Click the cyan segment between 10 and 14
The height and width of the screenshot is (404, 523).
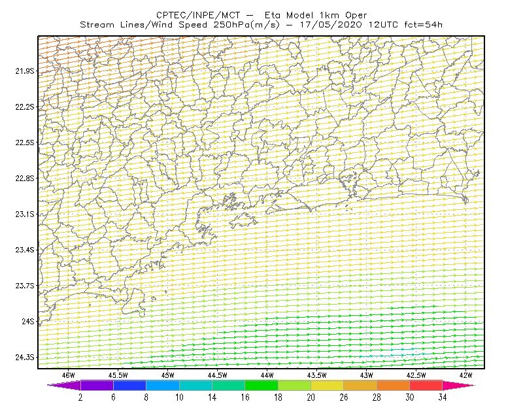195,385
